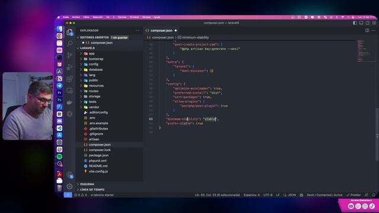The height and width of the screenshot is (213, 379).
Task: Open the Source Control view
Action: [x=70, y=55]
